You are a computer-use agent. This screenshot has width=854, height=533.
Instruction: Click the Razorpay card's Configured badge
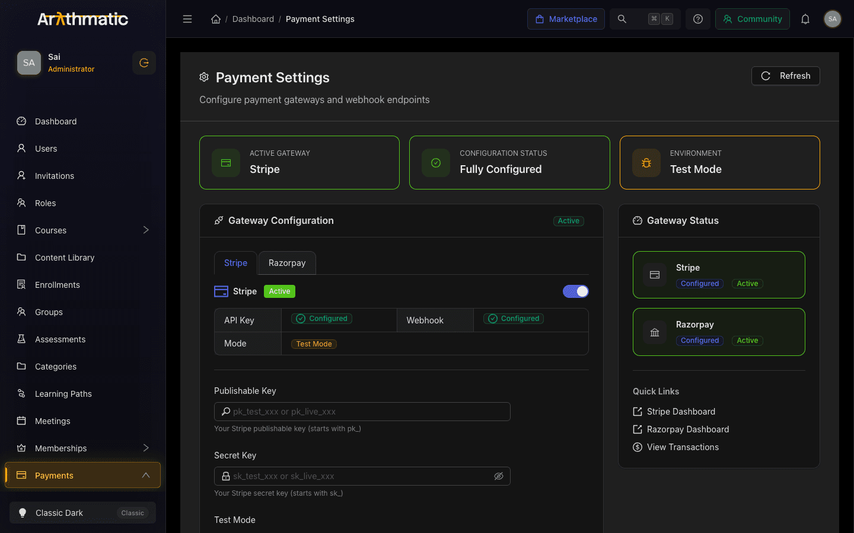700,341
